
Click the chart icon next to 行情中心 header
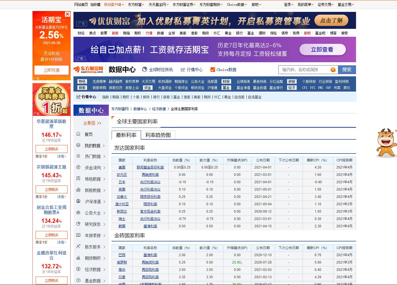tap(183, 70)
